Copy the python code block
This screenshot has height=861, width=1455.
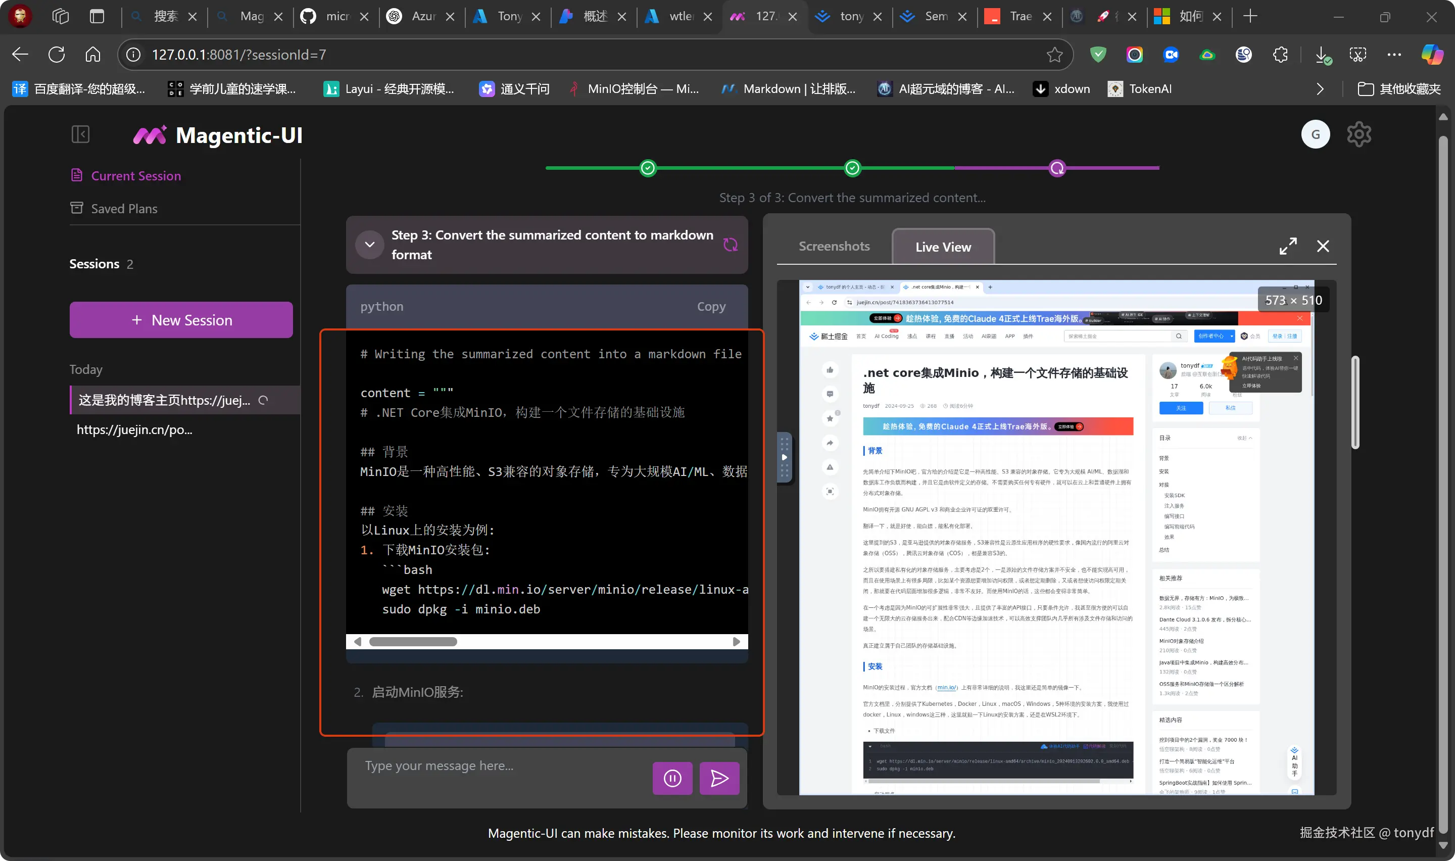pyautogui.click(x=711, y=306)
